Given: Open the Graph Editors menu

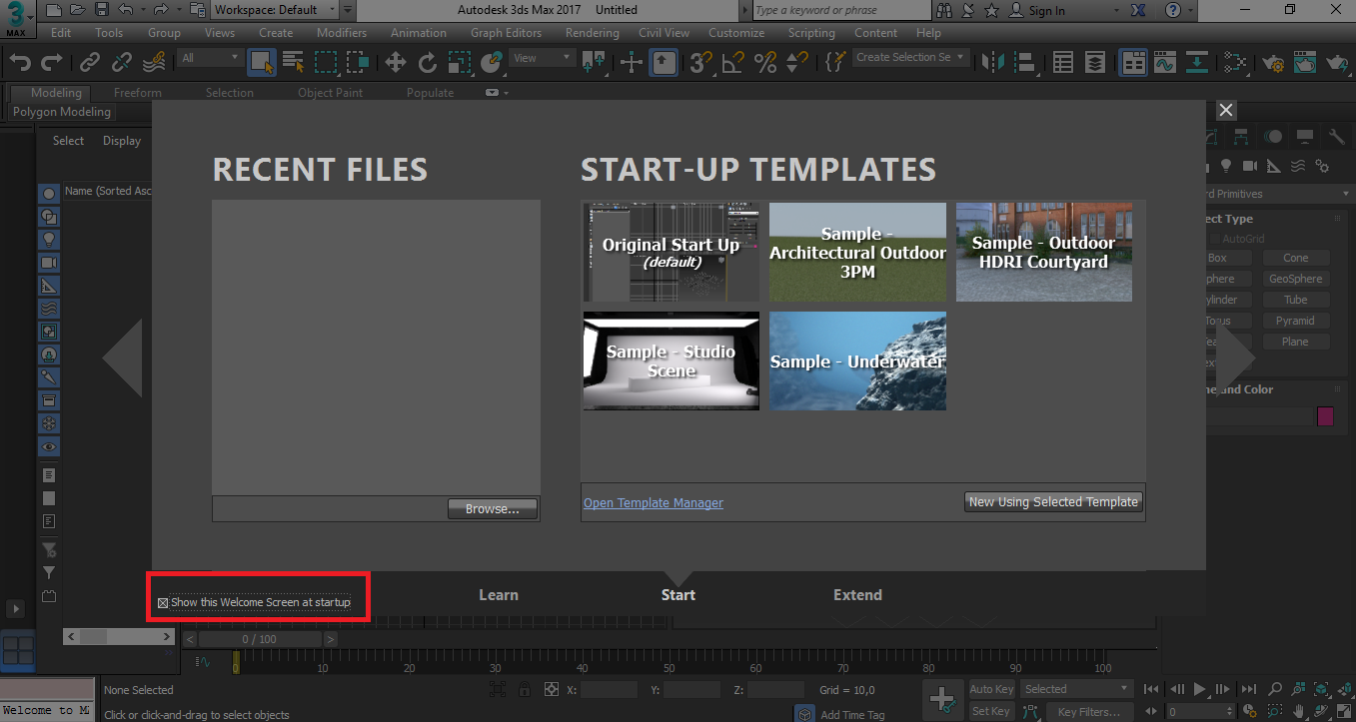Looking at the screenshot, I should [x=506, y=33].
